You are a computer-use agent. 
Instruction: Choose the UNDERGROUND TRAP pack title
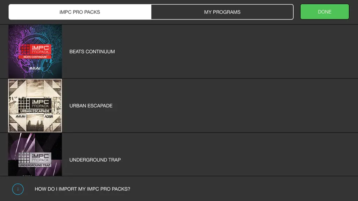[x=95, y=160]
